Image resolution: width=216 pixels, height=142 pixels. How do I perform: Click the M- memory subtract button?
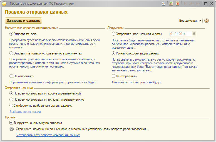(x=198, y=4)
